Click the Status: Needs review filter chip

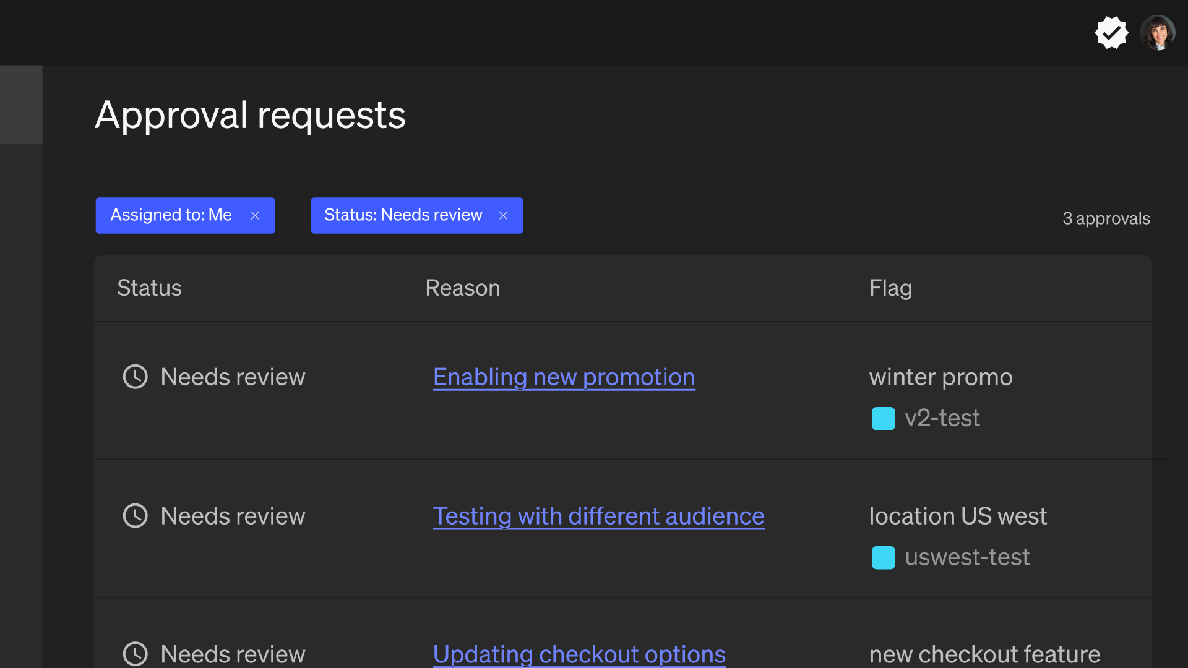(x=403, y=215)
